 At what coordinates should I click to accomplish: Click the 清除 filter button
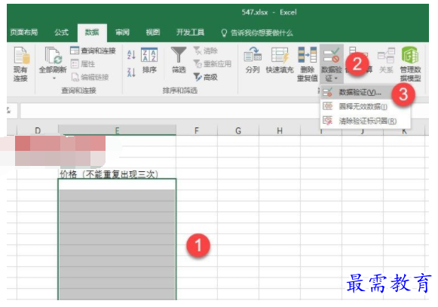206,51
